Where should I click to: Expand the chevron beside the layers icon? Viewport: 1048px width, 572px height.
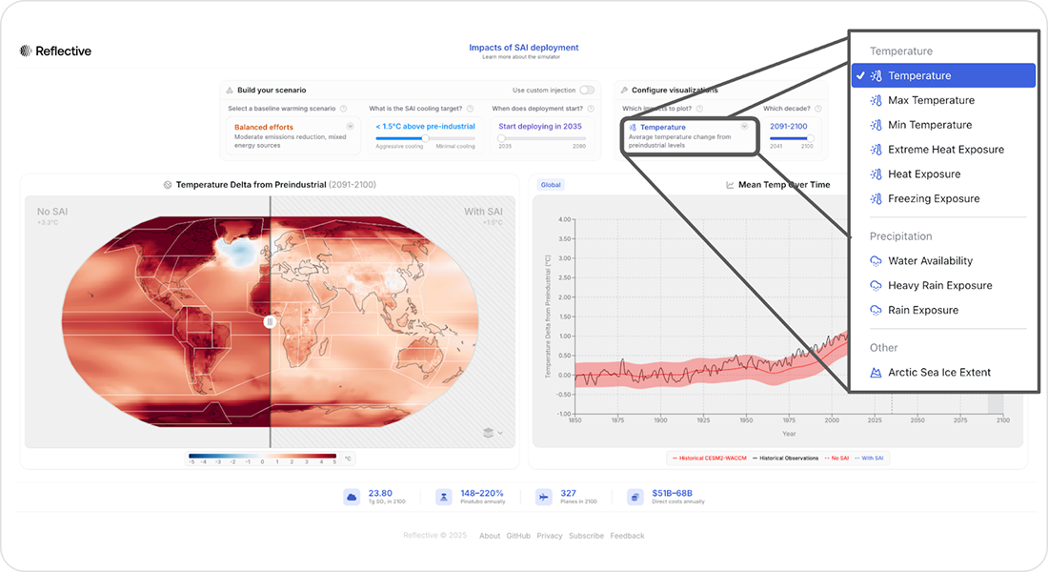(501, 433)
